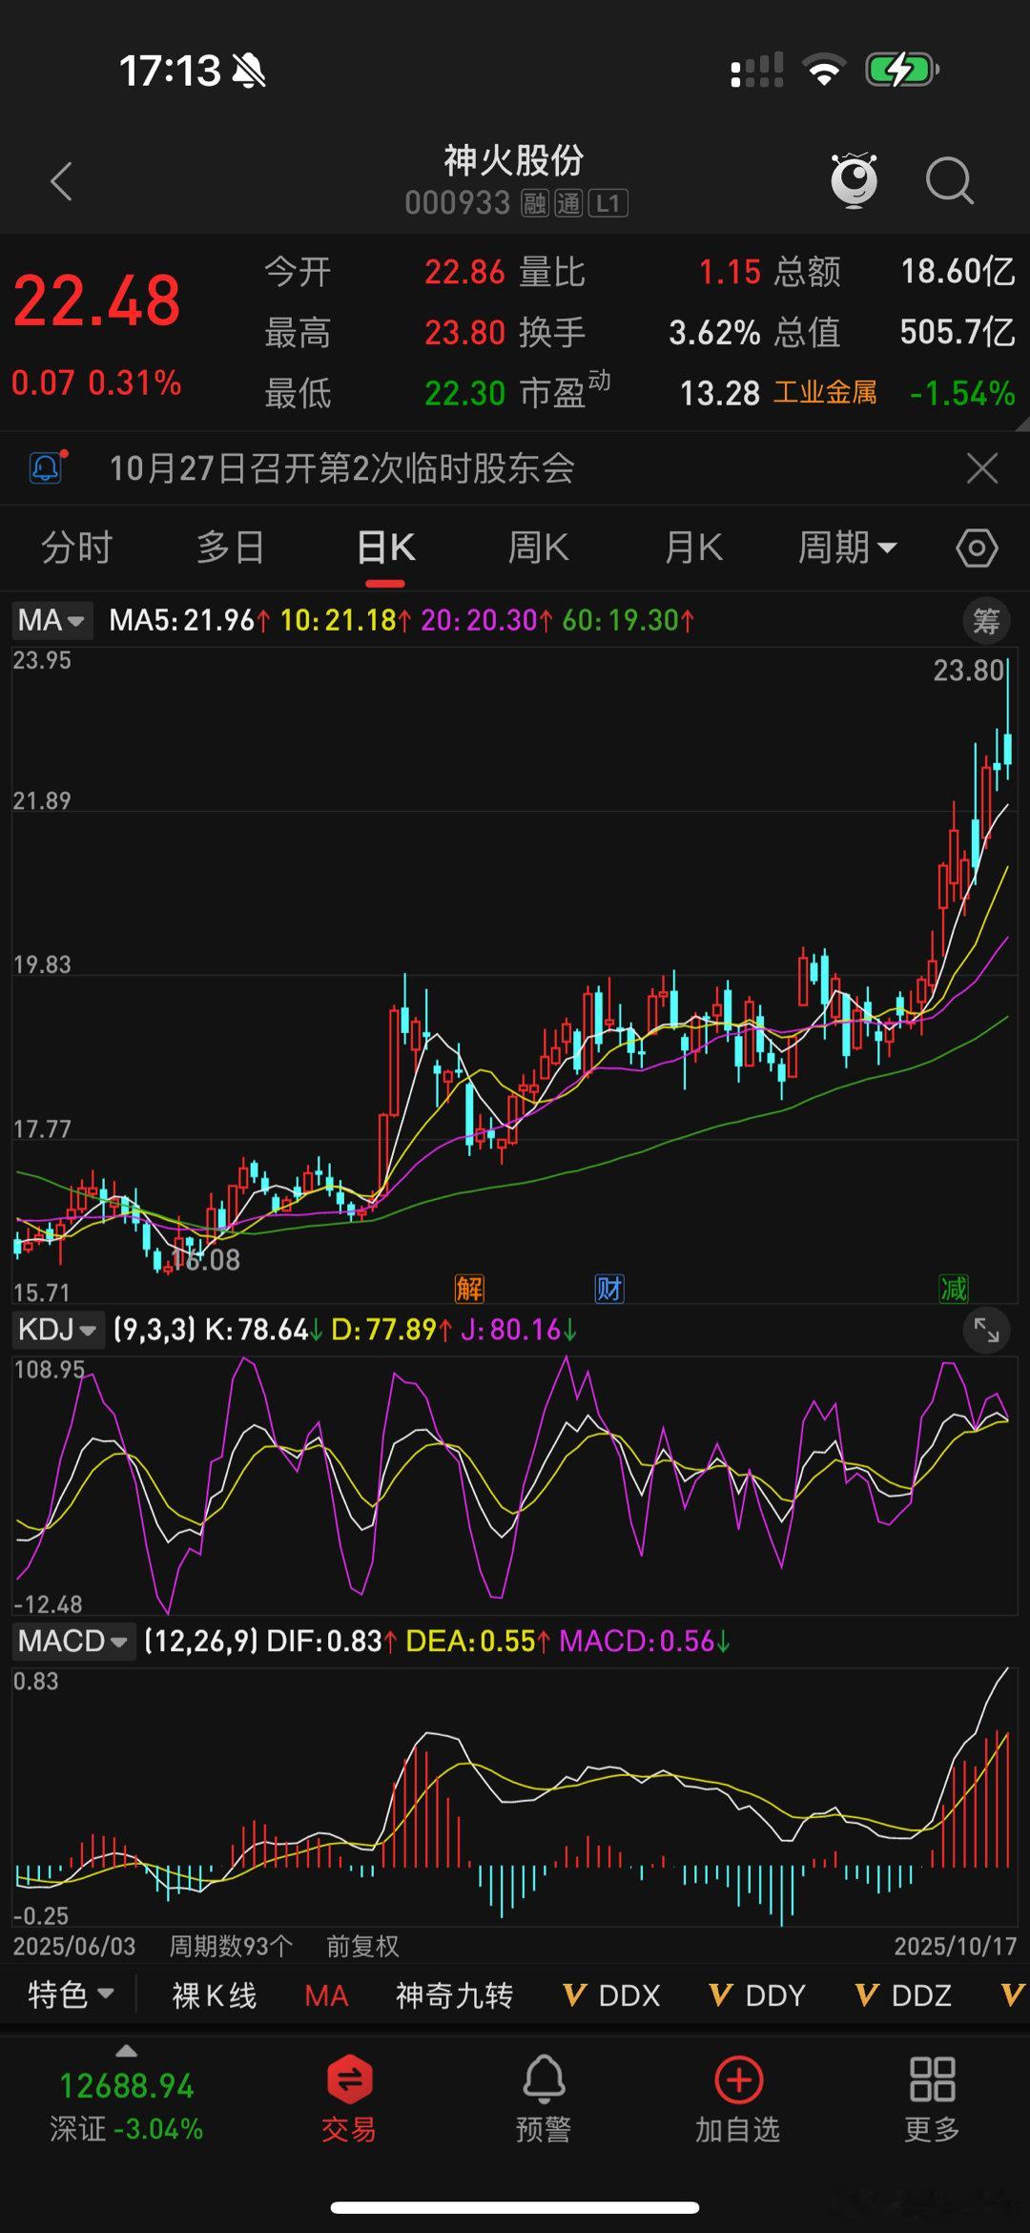Screen dimensions: 1030x2233
Task: Tap the 23.80 high price label on chart
Action: pyautogui.click(x=968, y=671)
